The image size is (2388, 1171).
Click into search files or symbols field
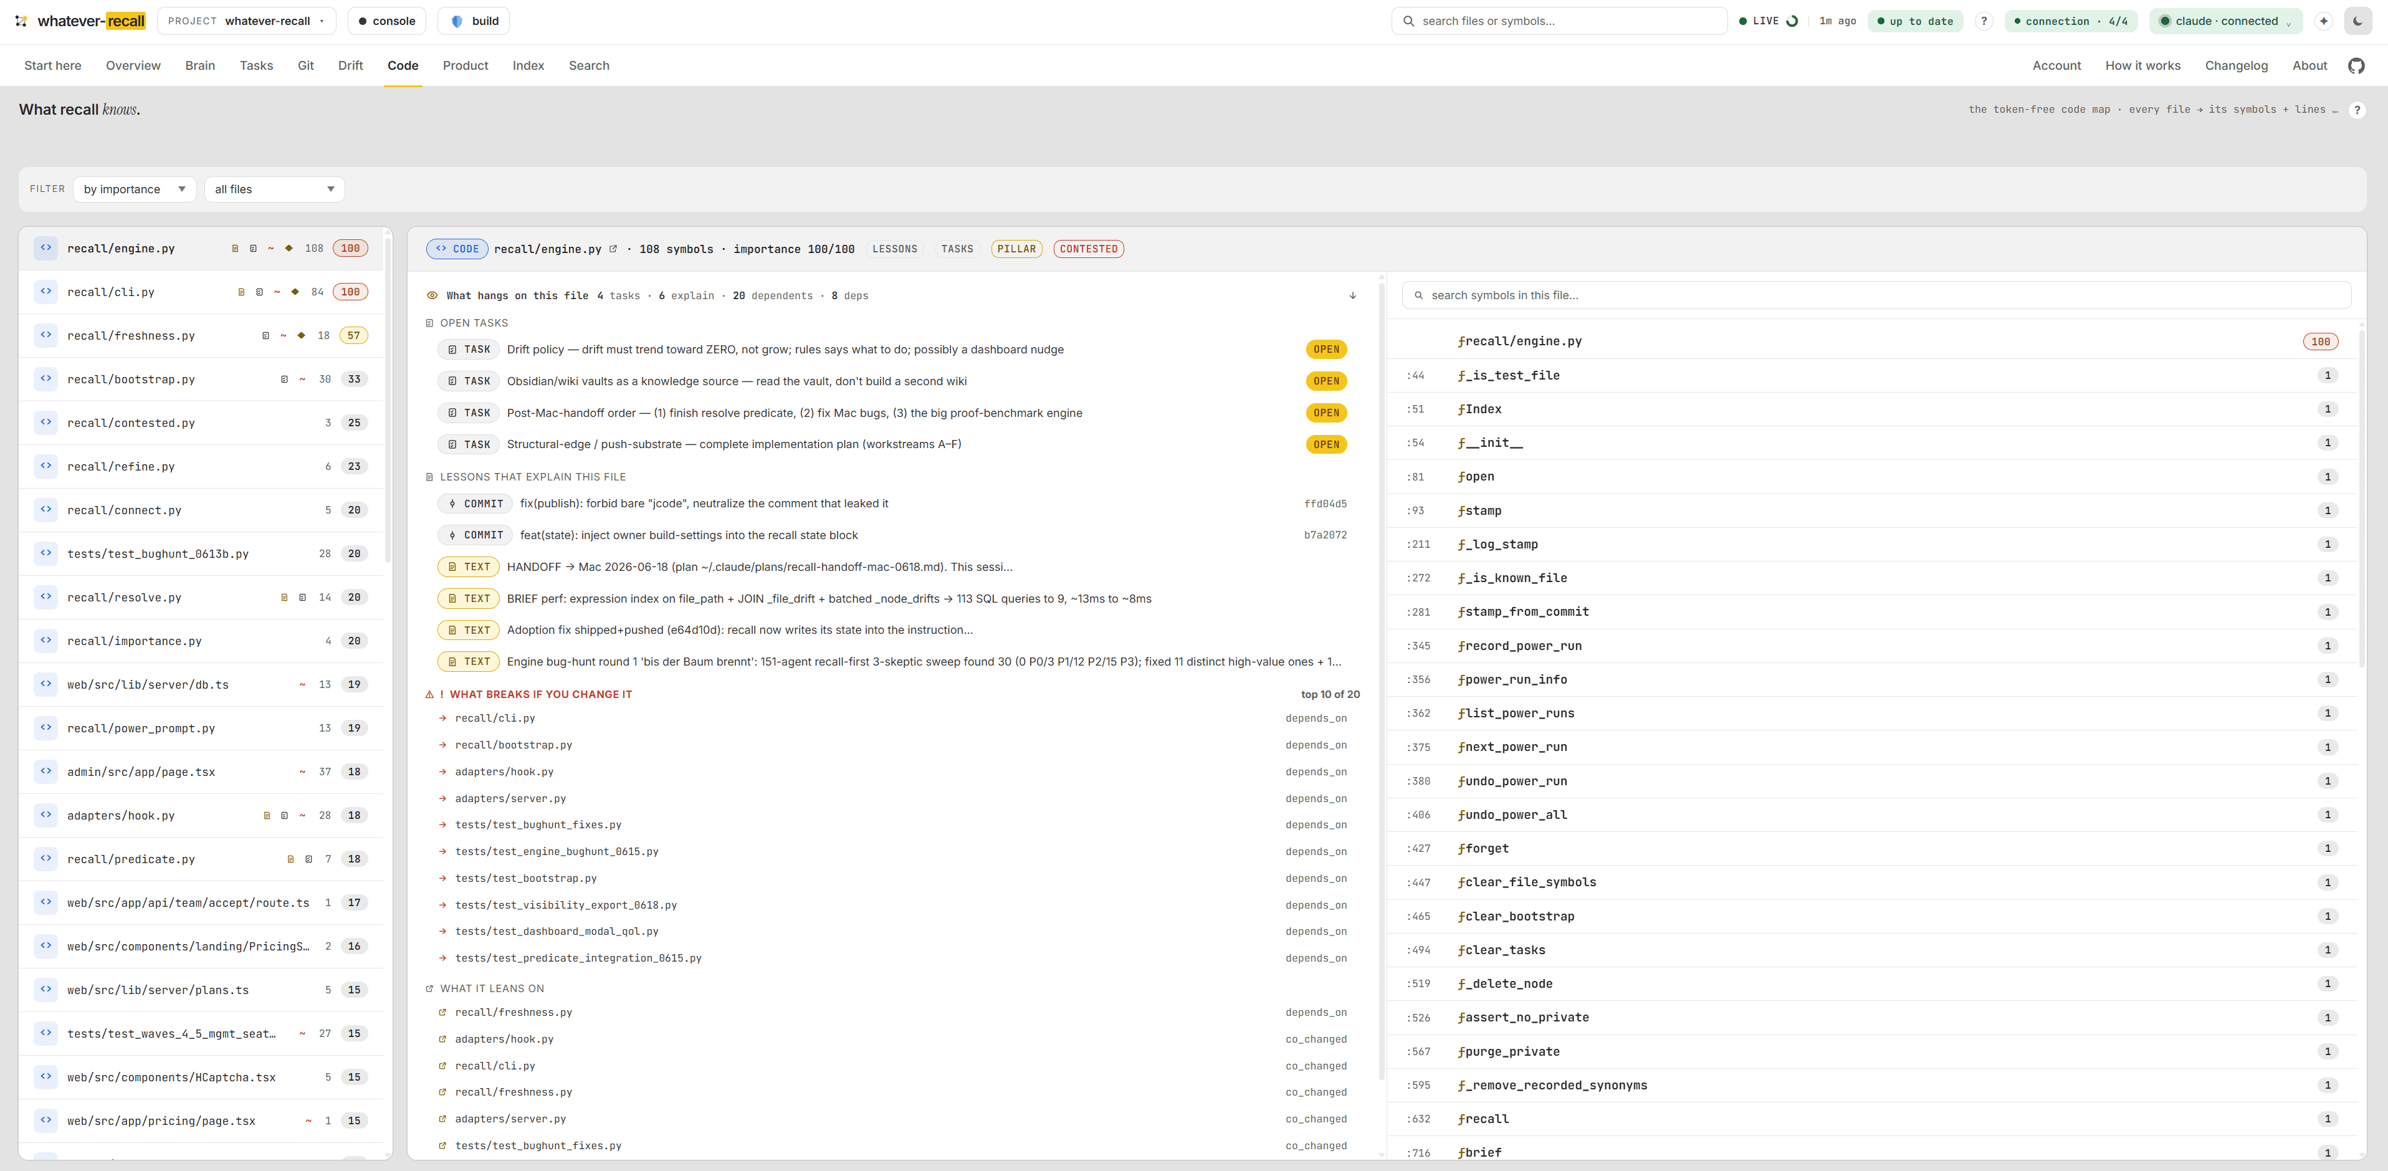pyautogui.click(x=1559, y=21)
